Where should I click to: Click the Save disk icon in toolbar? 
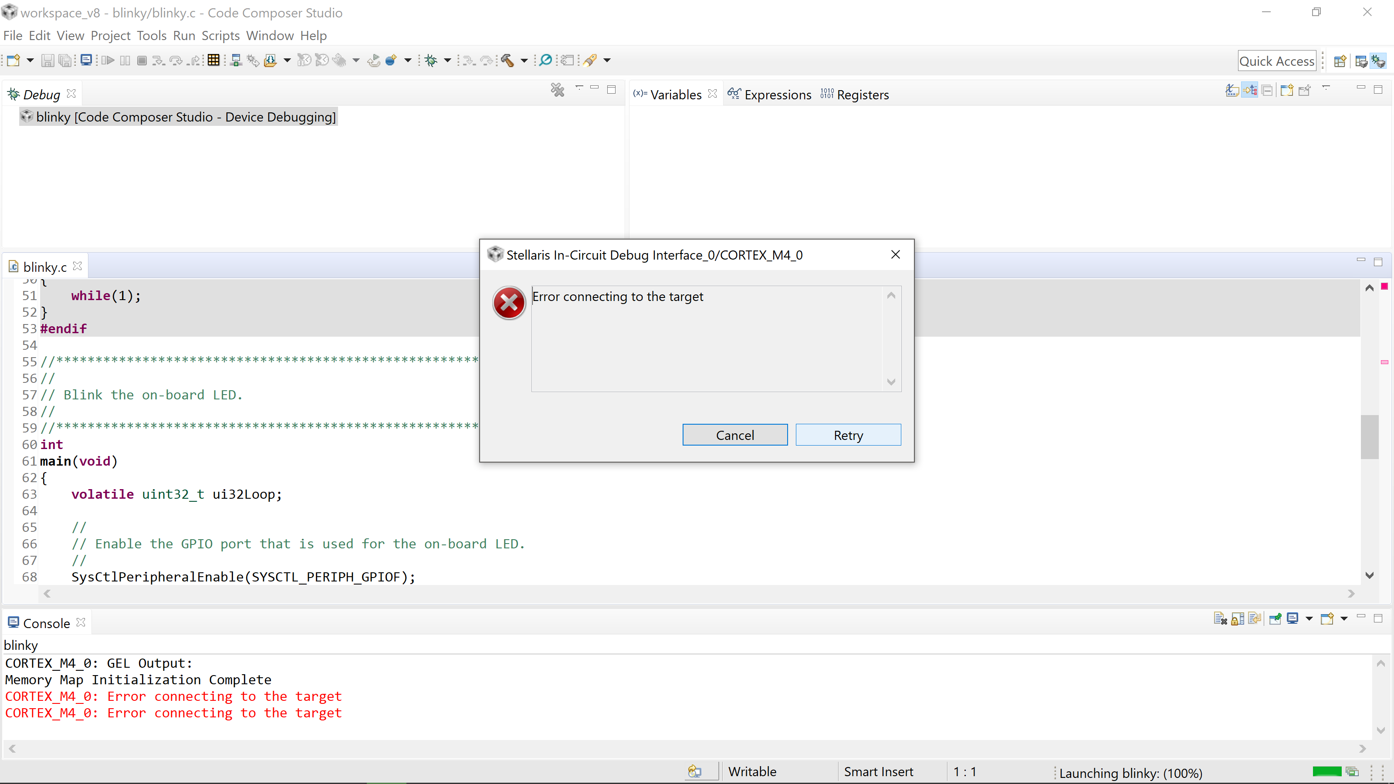tap(47, 60)
